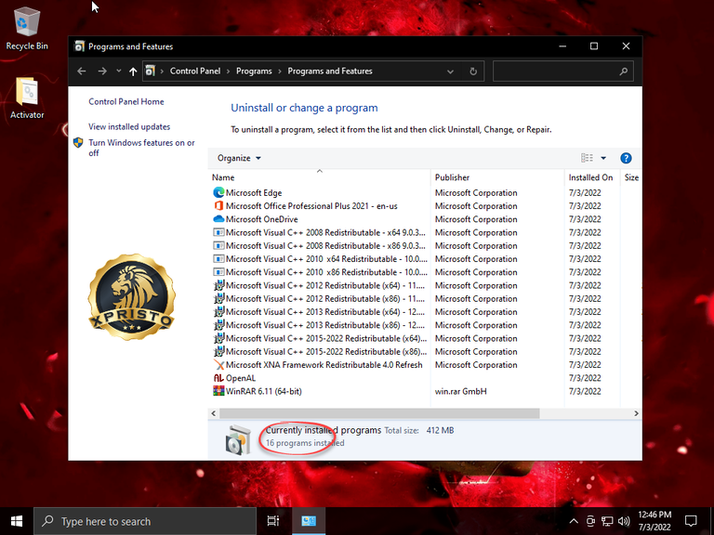Click the address bar Control Panel icon
The height and width of the screenshot is (535, 714).
click(150, 71)
